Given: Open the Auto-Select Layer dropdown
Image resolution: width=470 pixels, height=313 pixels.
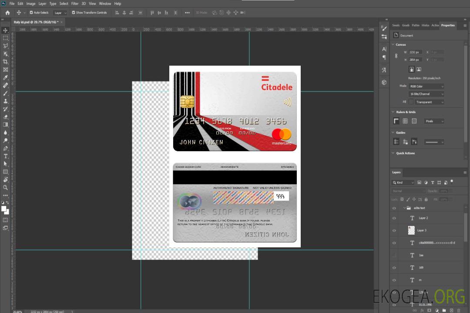Looking at the screenshot, I should tap(60, 13).
